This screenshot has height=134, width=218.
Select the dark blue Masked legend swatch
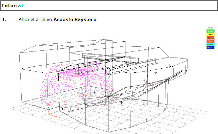[210, 48]
